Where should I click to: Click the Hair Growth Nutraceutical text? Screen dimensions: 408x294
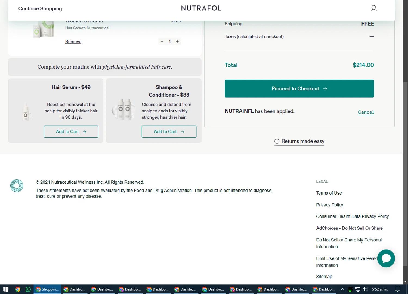[x=87, y=28]
